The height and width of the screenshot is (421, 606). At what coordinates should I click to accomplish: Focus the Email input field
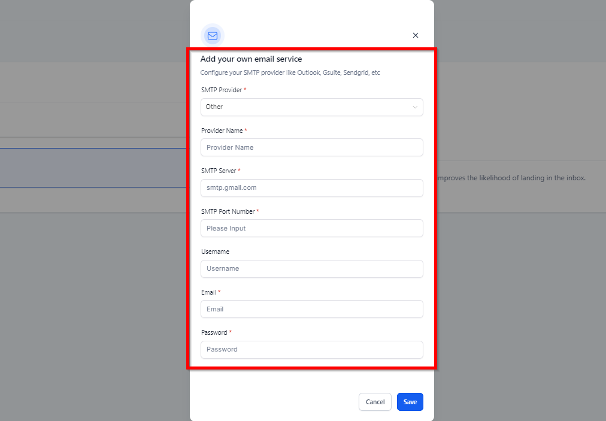pyautogui.click(x=311, y=309)
